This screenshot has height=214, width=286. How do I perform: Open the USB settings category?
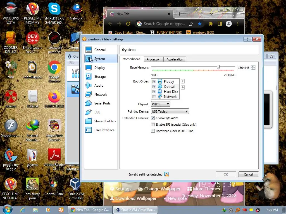pos(101,112)
